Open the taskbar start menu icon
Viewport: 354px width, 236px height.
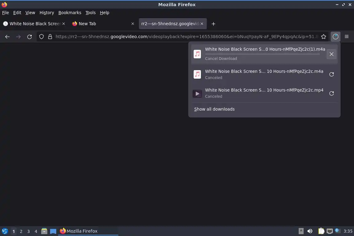tap(5, 231)
